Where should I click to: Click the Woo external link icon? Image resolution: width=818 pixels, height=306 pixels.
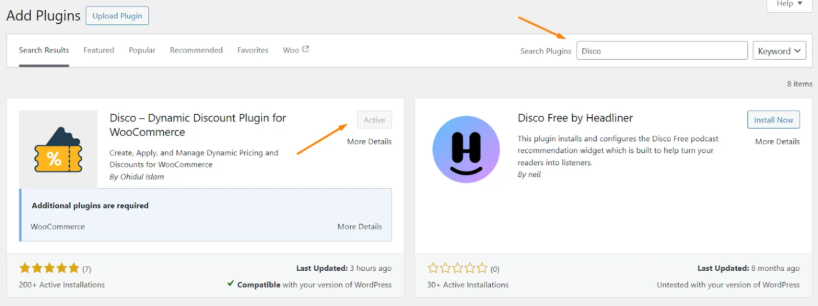(306, 49)
